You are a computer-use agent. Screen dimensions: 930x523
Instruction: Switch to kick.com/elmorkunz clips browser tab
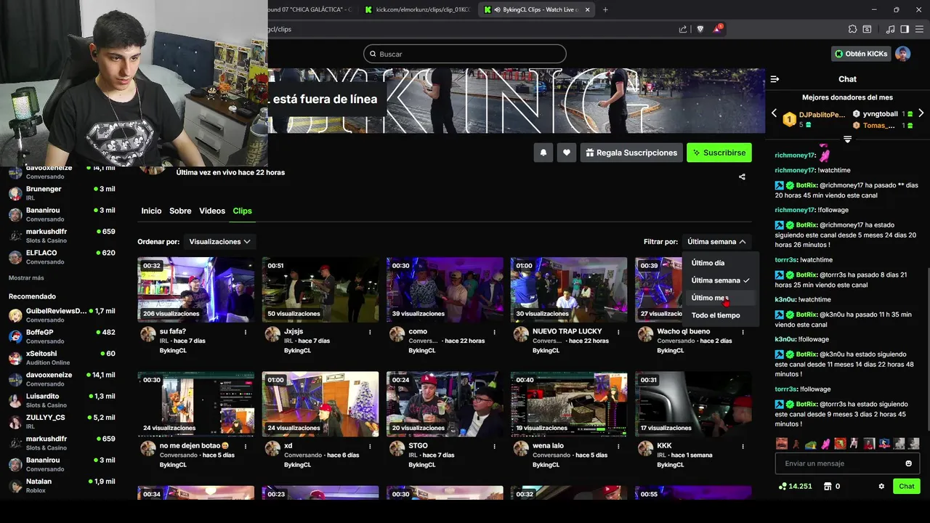click(417, 9)
